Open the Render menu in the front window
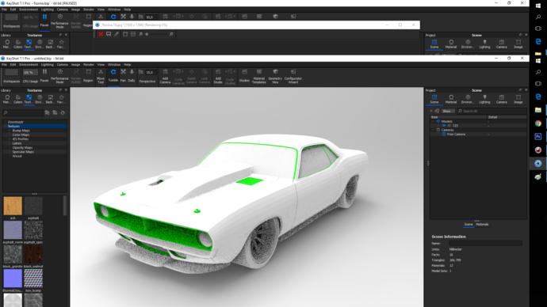Screen dimensions: 547x307 89,65
